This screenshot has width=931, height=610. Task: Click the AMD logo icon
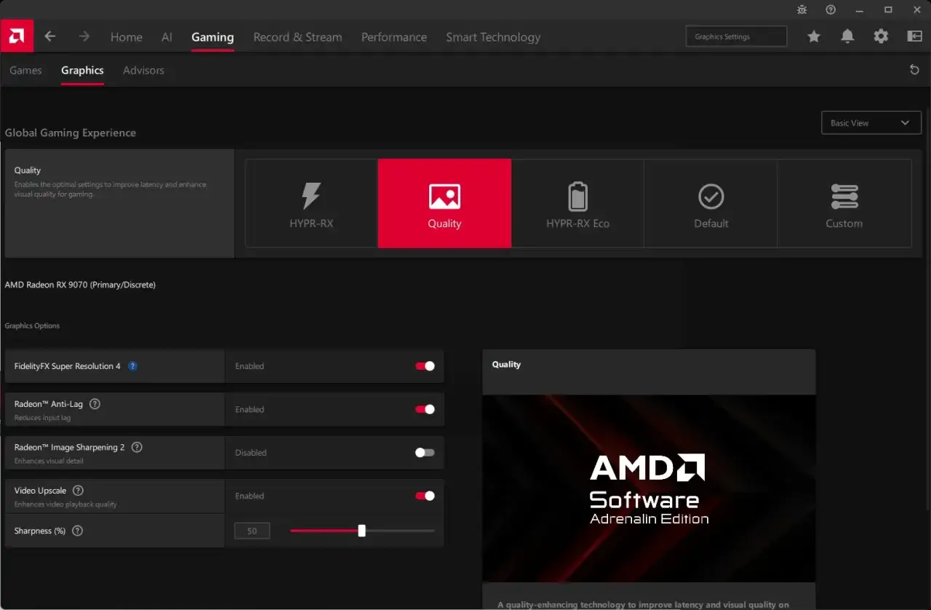pos(17,36)
